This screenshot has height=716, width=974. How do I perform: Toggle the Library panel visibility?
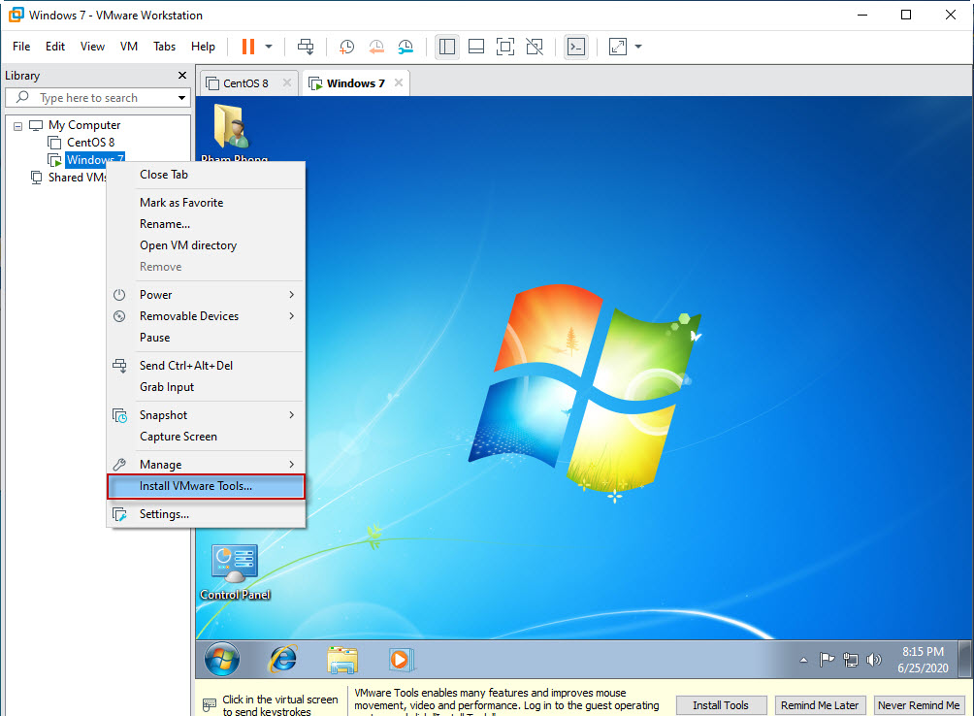coord(447,47)
